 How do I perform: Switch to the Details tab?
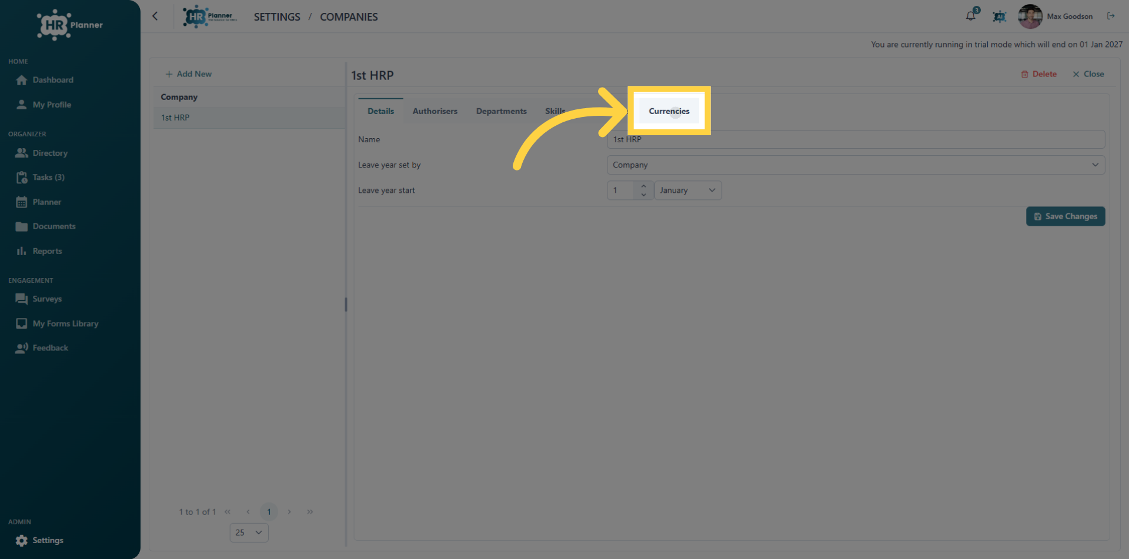(x=380, y=111)
